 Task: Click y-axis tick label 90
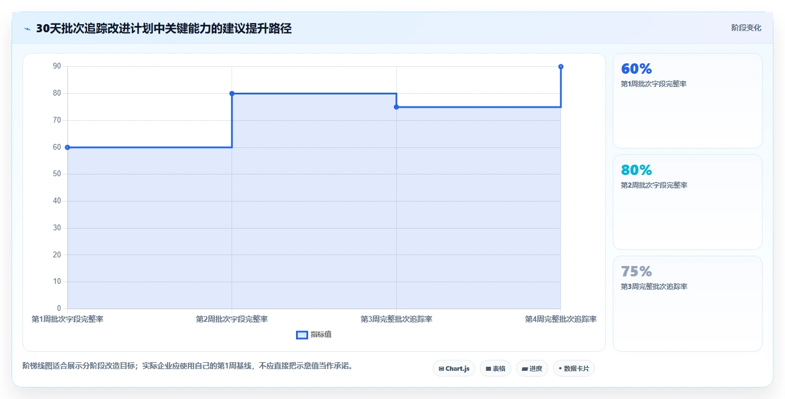[x=57, y=66]
